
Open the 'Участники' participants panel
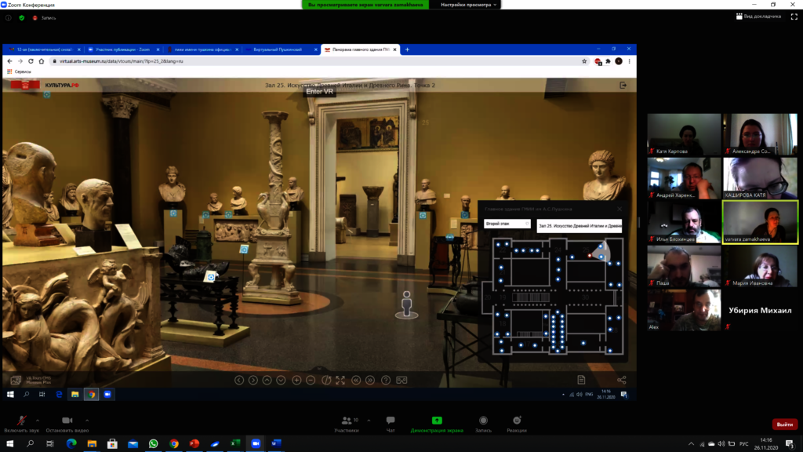[x=347, y=425]
